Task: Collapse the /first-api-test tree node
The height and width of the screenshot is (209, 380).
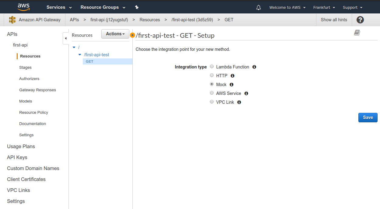Action: [x=80, y=55]
